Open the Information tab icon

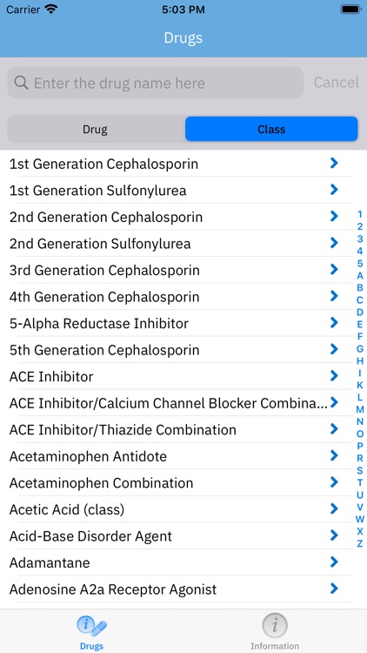click(x=275, y=625)
